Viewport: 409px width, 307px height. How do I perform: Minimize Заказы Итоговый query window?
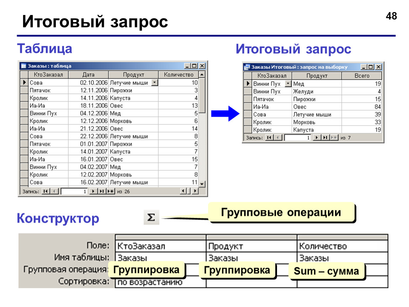(x=364, y=67)
